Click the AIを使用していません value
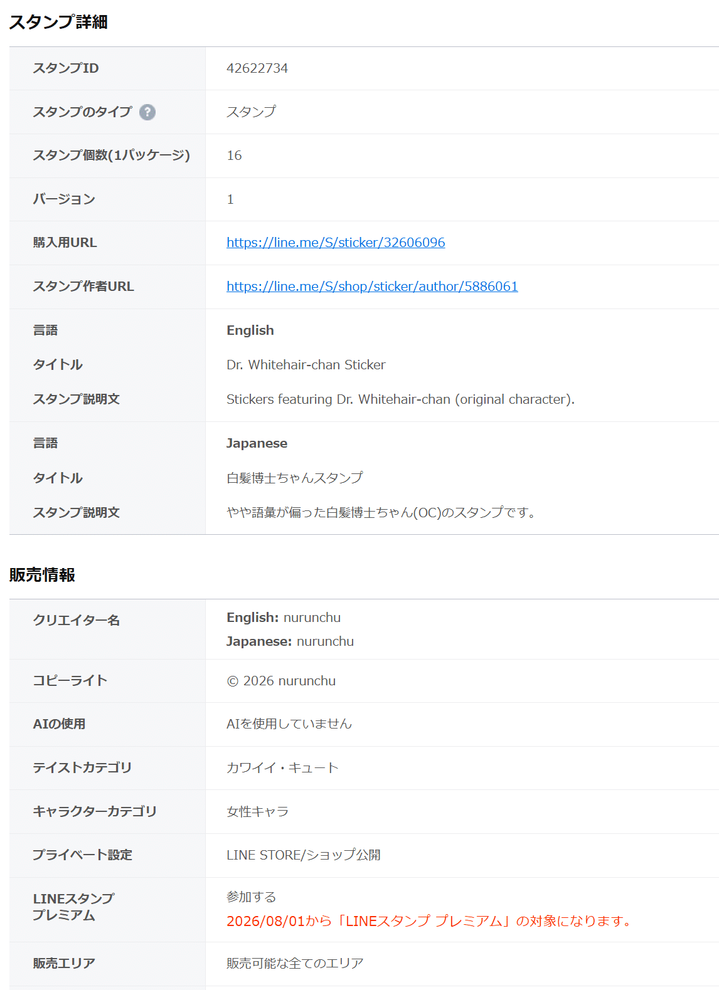 [x=289, y=724]
